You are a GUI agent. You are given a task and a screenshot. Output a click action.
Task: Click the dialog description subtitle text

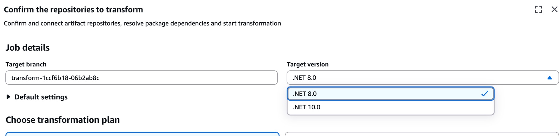[x=142, y=23]
